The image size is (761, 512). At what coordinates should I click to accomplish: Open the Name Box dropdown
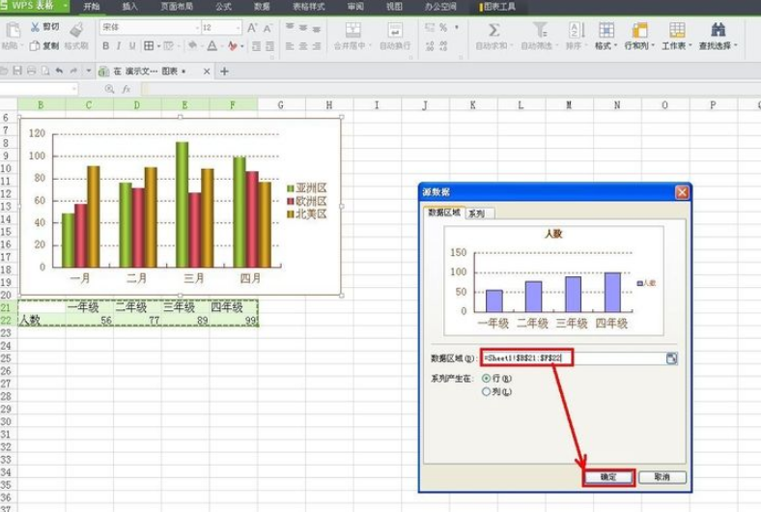click(x=73, y=89)
